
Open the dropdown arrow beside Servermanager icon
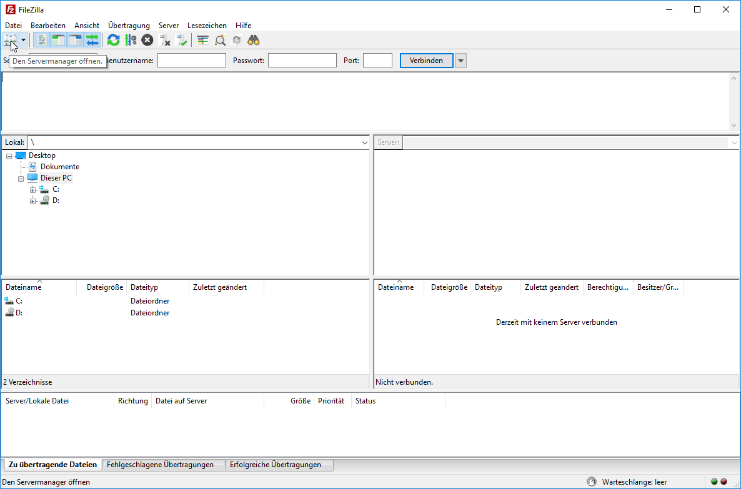point(23,40)
